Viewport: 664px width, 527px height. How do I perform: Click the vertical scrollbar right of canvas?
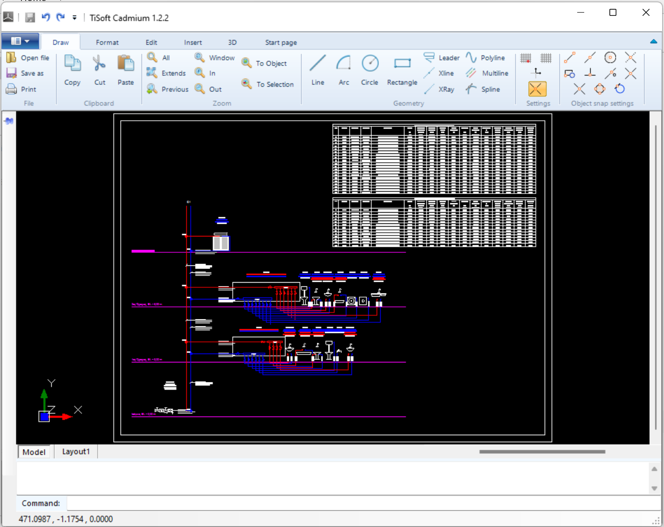pos(656,277)
